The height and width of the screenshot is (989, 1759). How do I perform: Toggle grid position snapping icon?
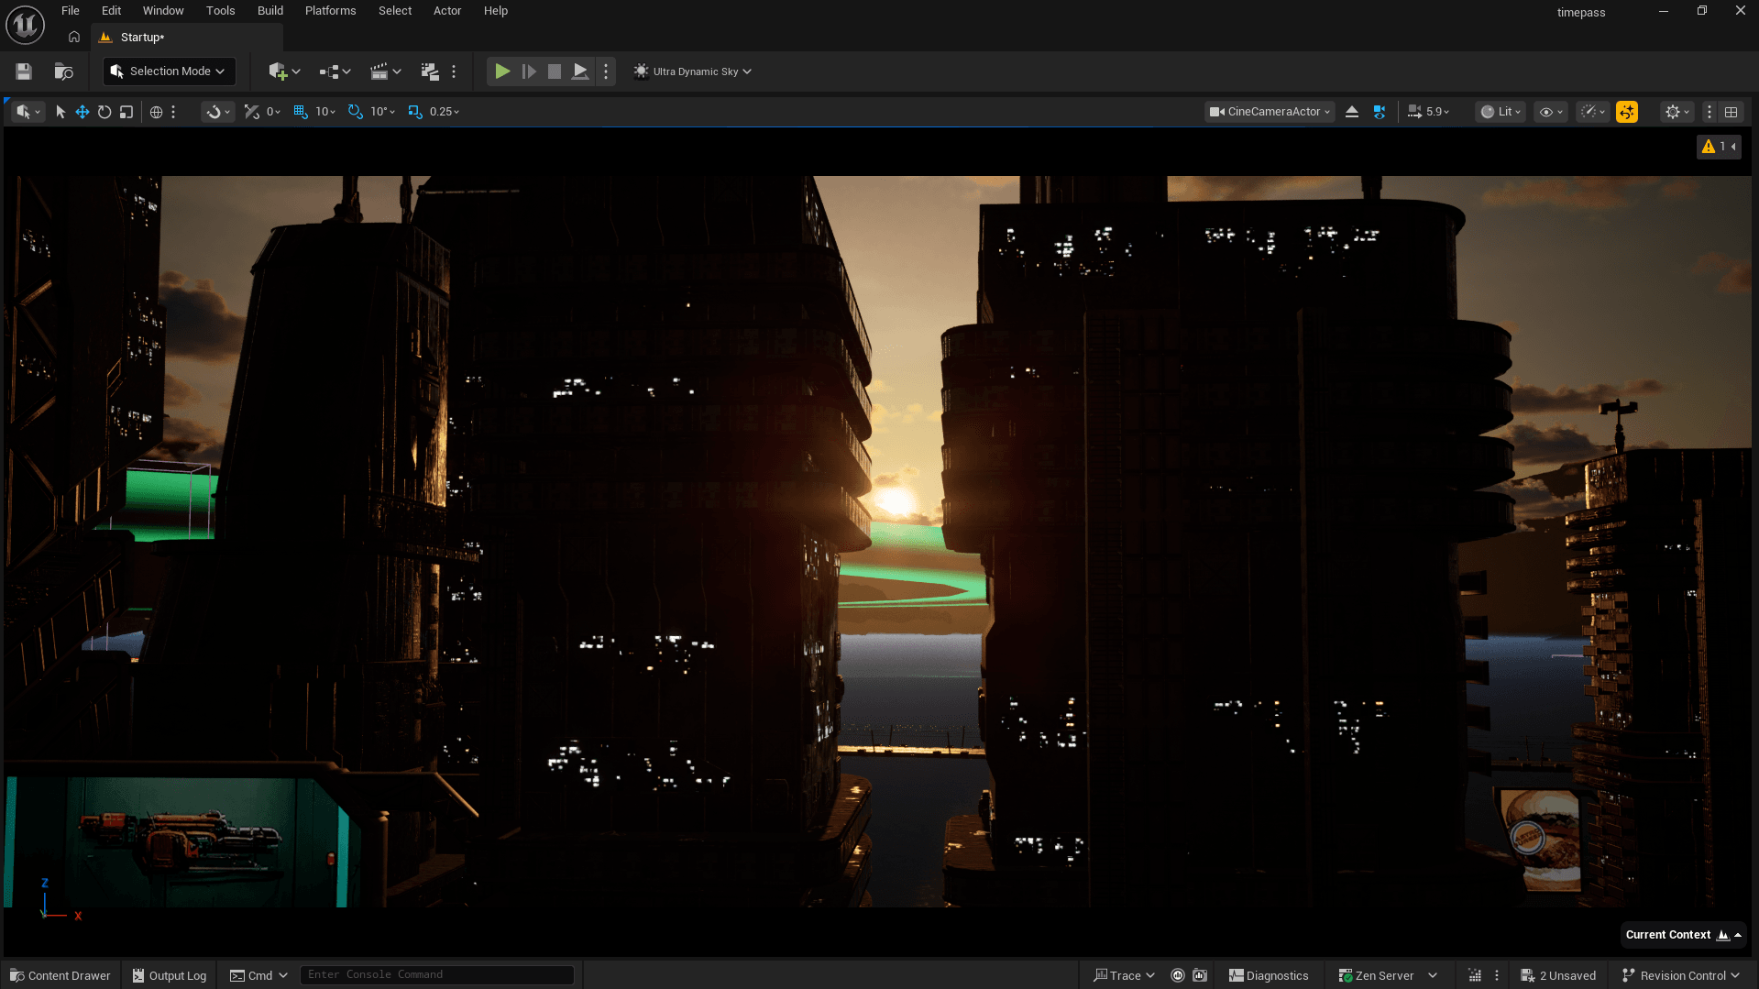[301, 112]
